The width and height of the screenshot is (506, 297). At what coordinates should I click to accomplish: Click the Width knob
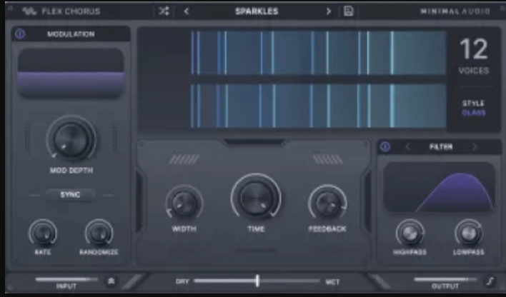(x=184, y=203)
